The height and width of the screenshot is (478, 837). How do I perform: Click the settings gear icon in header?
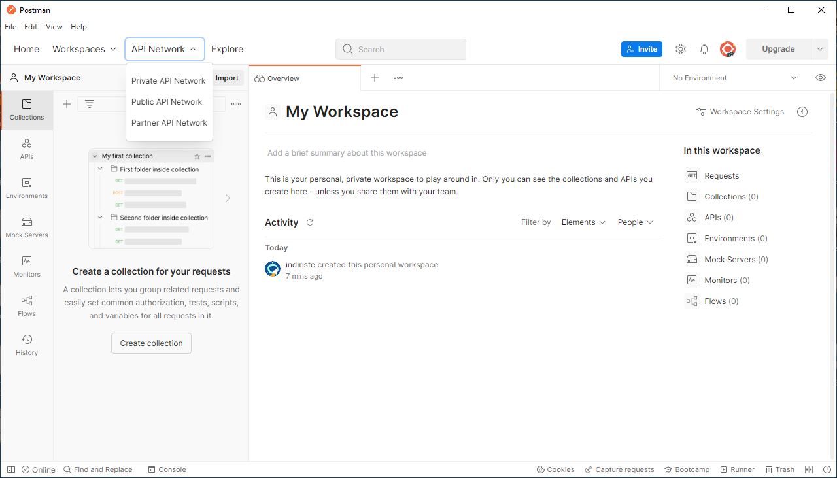click(681, 49)
